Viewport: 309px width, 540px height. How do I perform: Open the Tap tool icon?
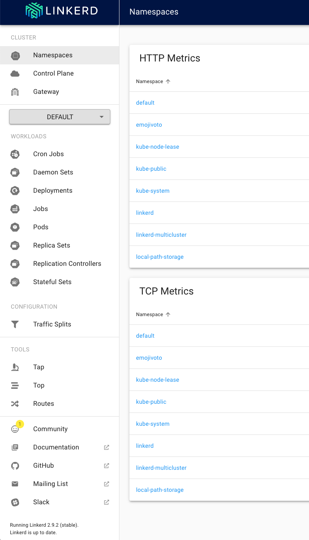click(x=15, y=367)
